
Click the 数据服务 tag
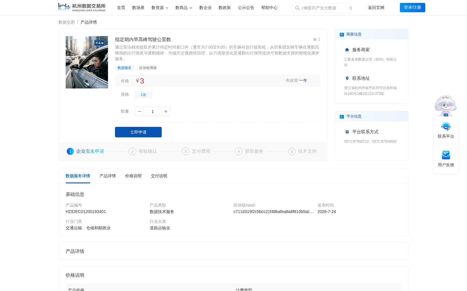tap(125, 68)
